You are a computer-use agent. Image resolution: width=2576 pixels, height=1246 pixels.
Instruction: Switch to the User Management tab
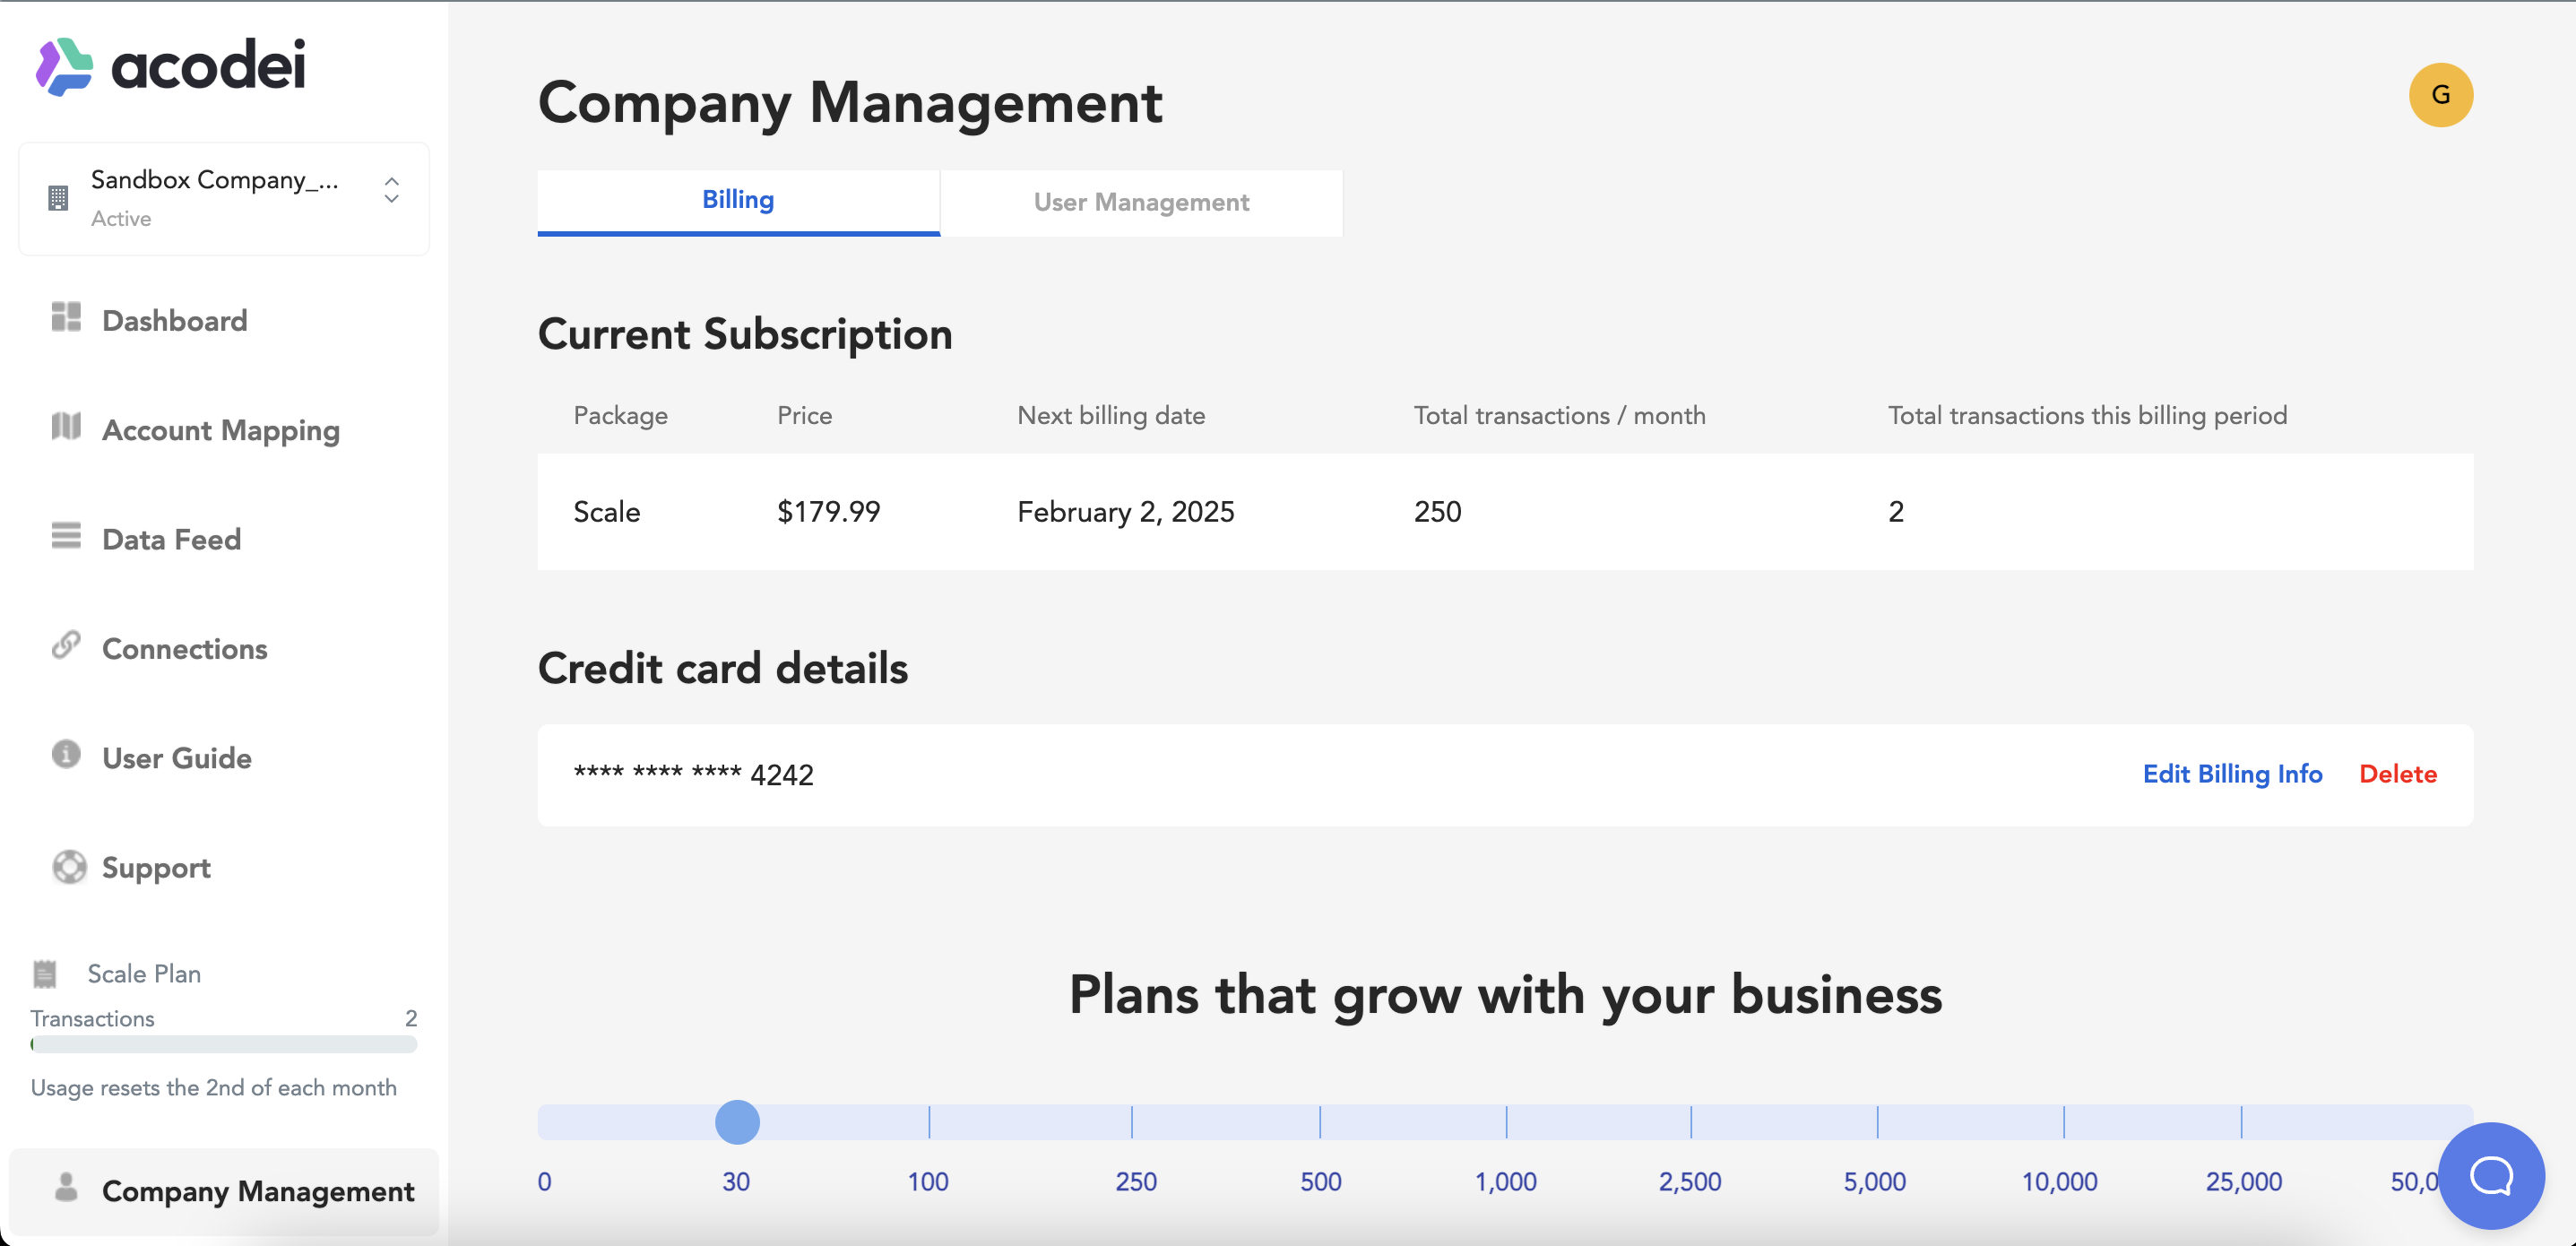[x=1141, y=203]
